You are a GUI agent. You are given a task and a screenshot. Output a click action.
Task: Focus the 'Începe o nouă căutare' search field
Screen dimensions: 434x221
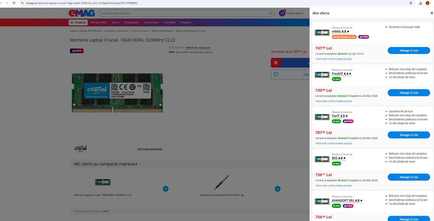click(x=184, y=13)
